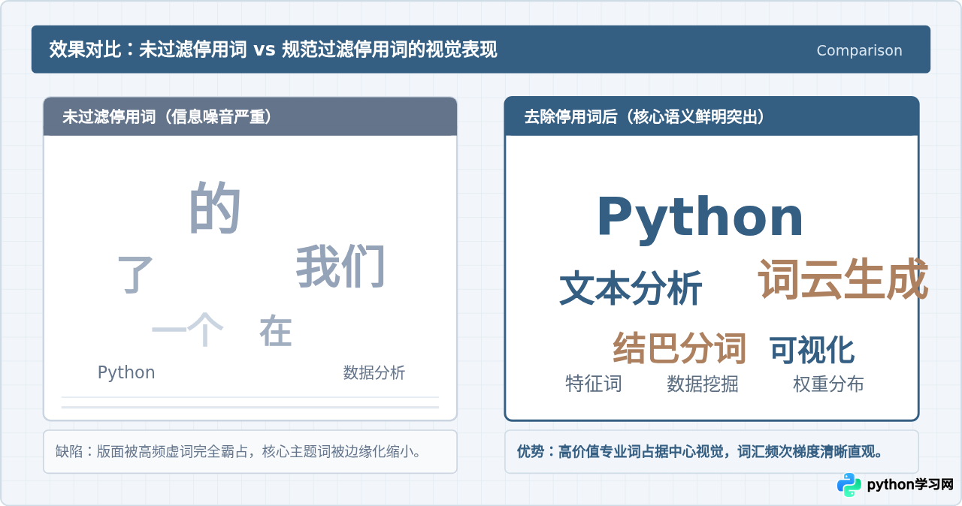
Task: Click the word 可视化 in the right cloud
Action: coord(812,350)
